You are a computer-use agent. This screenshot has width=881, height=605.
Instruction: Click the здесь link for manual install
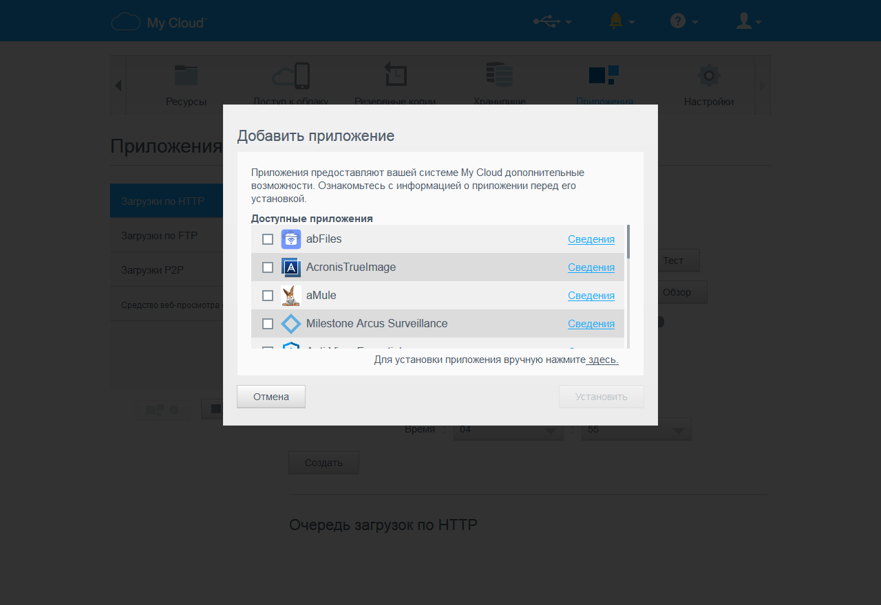(603, 360)
